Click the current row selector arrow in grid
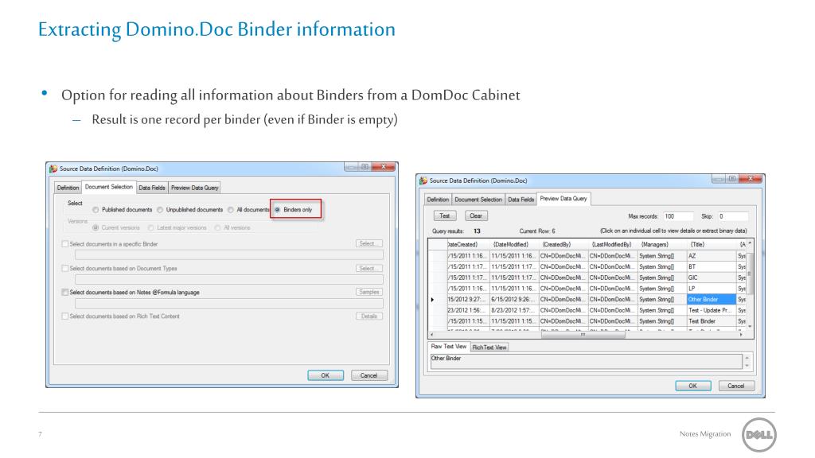The width and height of the screenshot is (815, 458). click(432, 300)
